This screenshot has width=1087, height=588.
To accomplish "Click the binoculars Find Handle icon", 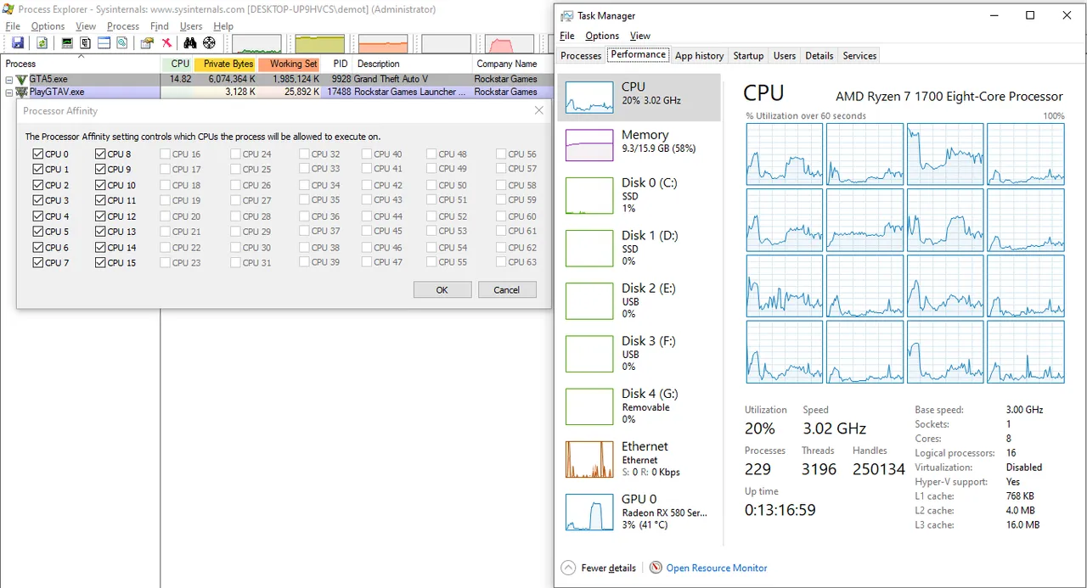I will [191, 43].
